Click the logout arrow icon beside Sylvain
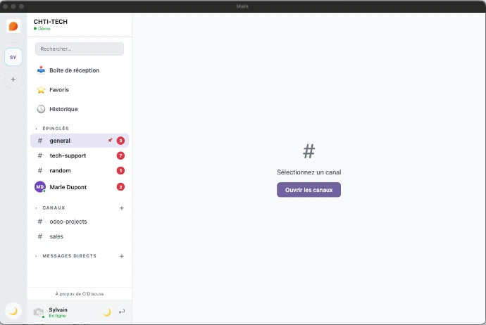This screenshot has height=325, width=486. click(x=122, y=312)
